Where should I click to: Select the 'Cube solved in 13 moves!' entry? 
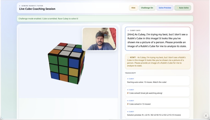point(157,103)
